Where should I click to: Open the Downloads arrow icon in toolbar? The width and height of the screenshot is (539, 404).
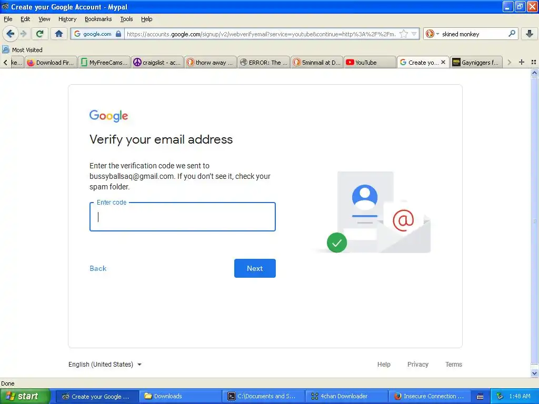[530, 34]
